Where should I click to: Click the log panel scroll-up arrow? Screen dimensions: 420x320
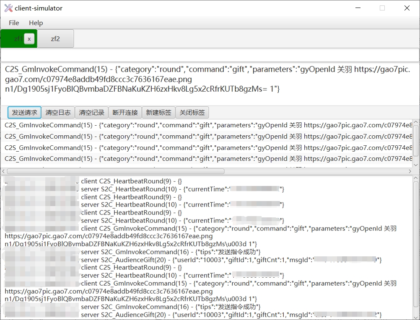tap(416, 178)
